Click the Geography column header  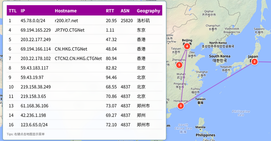[x=148, y=11]
